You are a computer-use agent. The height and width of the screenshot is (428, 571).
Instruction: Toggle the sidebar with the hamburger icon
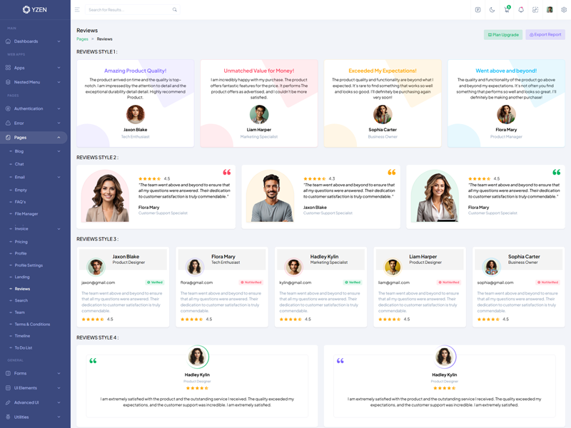click(x=77, y=10)
